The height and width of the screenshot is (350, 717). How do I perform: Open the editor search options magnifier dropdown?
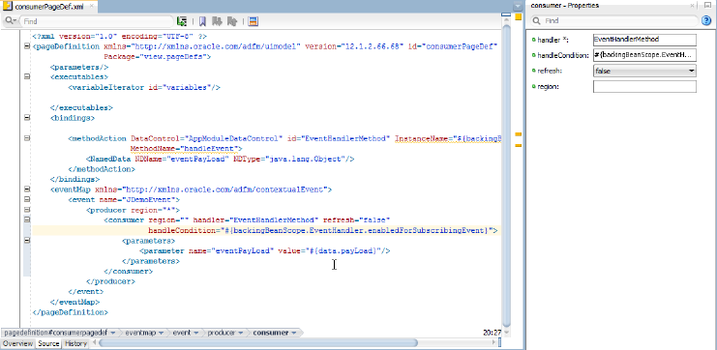coord(11,21)
